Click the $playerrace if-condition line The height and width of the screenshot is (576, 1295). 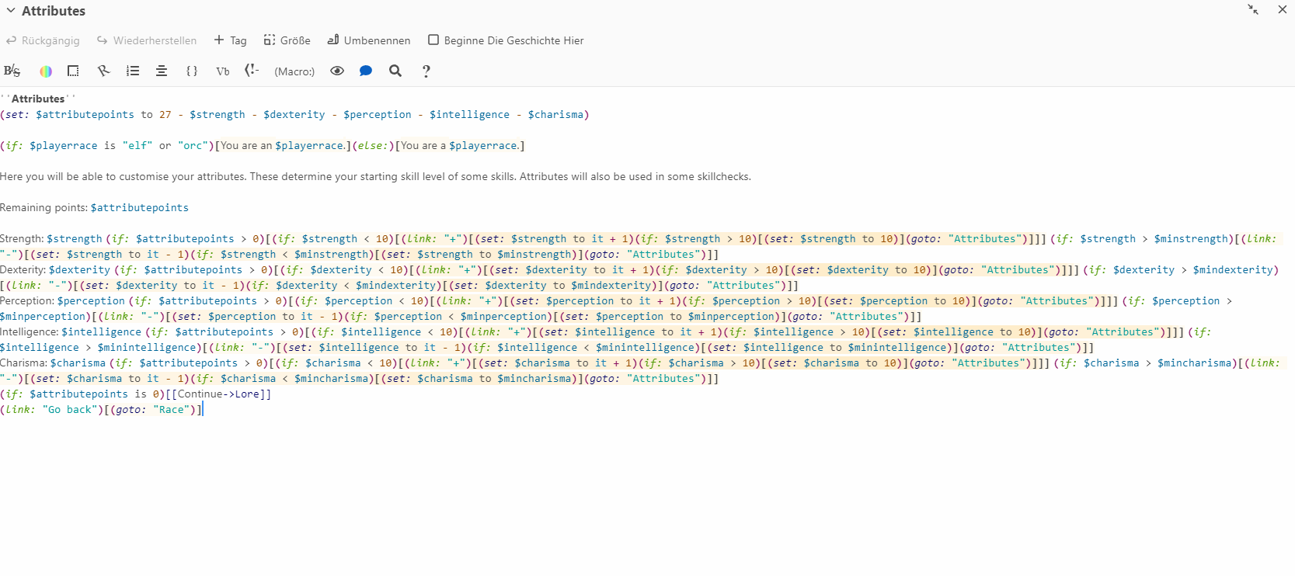263,145
